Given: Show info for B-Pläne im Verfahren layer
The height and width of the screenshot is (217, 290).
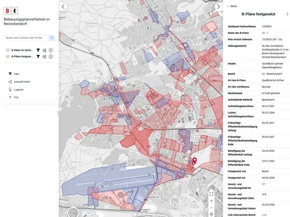Looking at the screenshot, I should coord(51,50).
